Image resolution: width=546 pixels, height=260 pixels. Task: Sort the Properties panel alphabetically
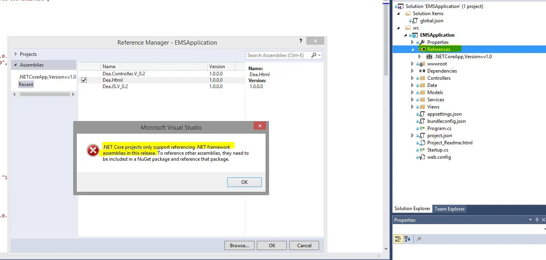[407, 239]
